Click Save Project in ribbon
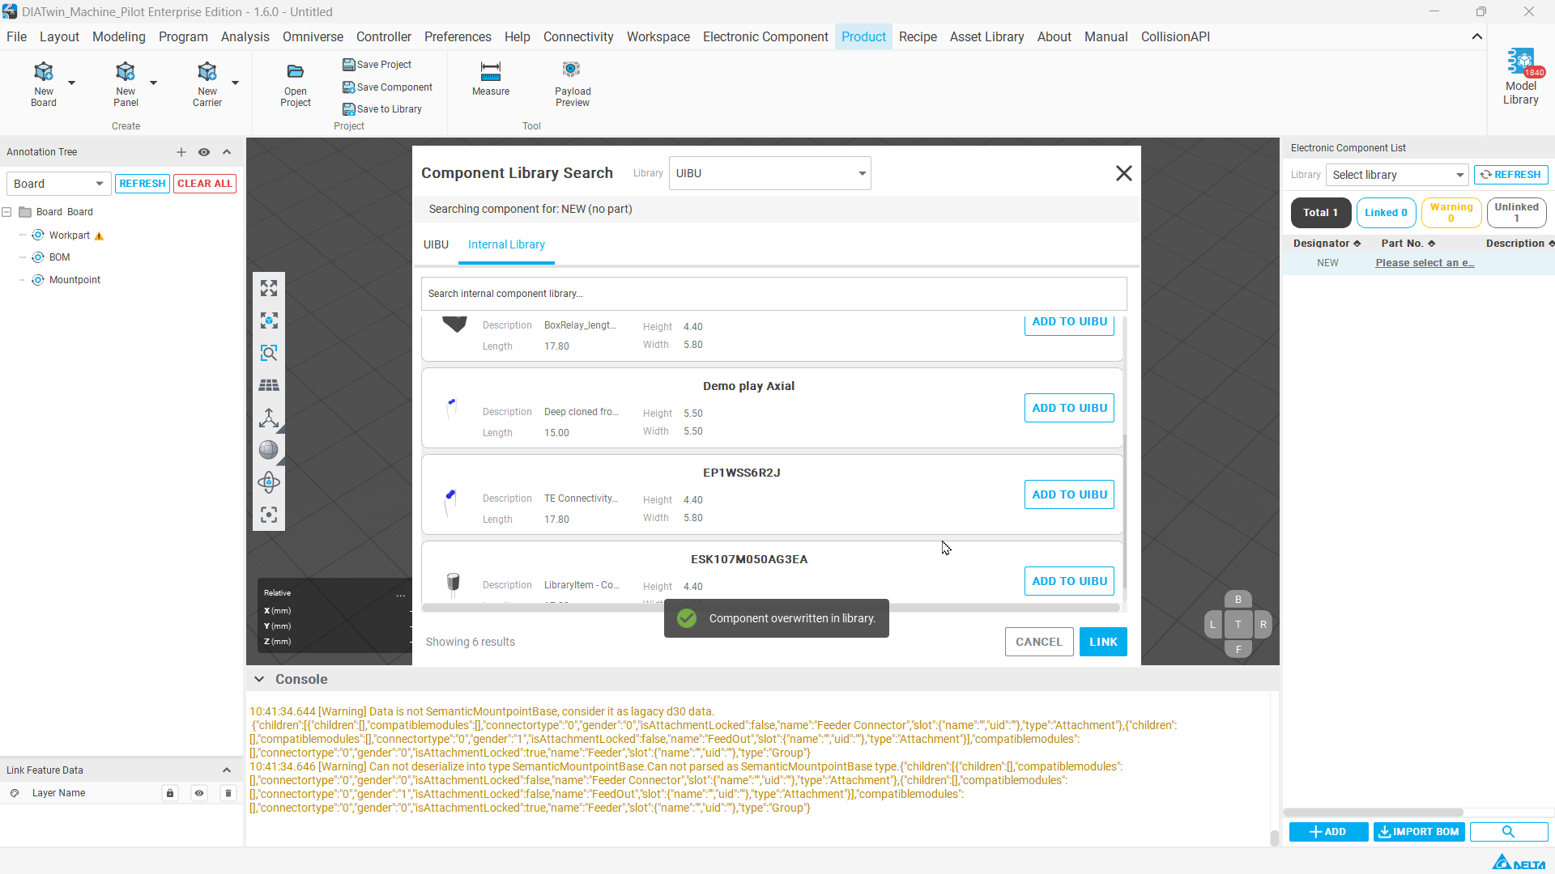Viewport: 1555px width, 874px height. (377, 65)
